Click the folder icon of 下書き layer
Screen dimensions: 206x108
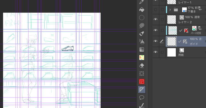(176, 10)
